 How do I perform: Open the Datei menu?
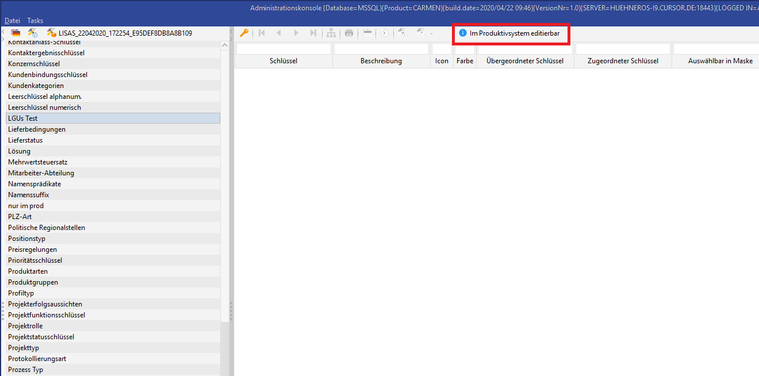[x=12, y=21]
